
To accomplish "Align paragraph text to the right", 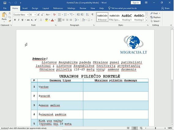I will coord(67,20).
